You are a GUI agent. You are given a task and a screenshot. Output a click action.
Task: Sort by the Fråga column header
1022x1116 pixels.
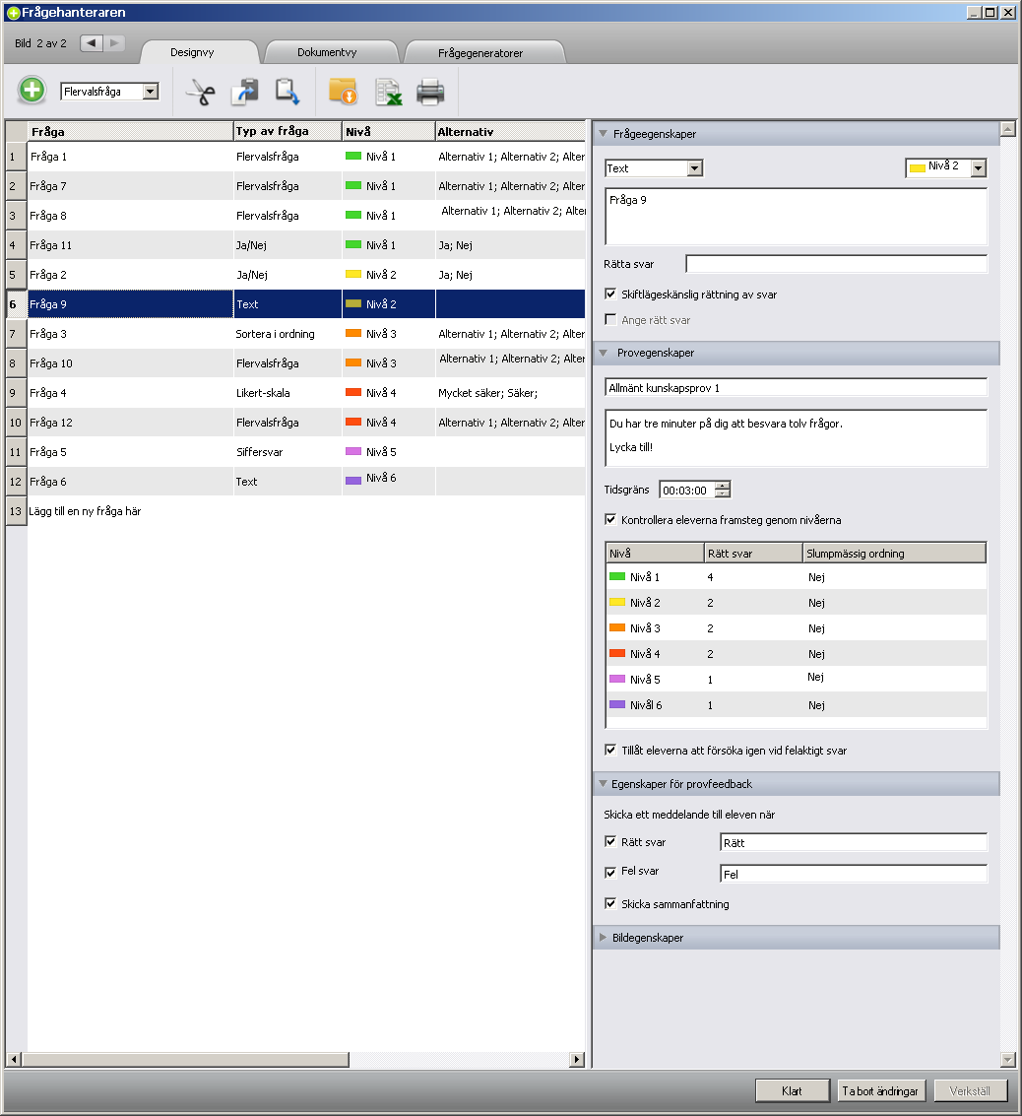(130, 132)
